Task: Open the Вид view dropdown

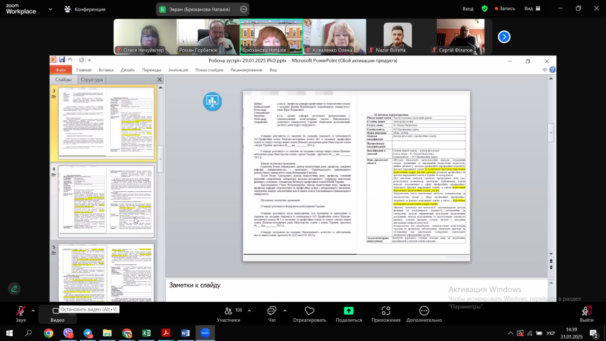Action: point(532,9)
